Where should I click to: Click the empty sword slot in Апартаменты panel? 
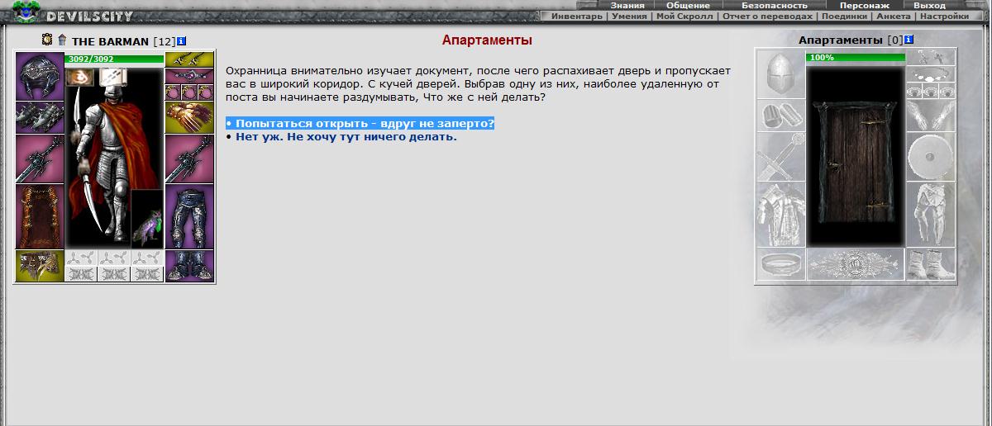click(x=780, y=156)
